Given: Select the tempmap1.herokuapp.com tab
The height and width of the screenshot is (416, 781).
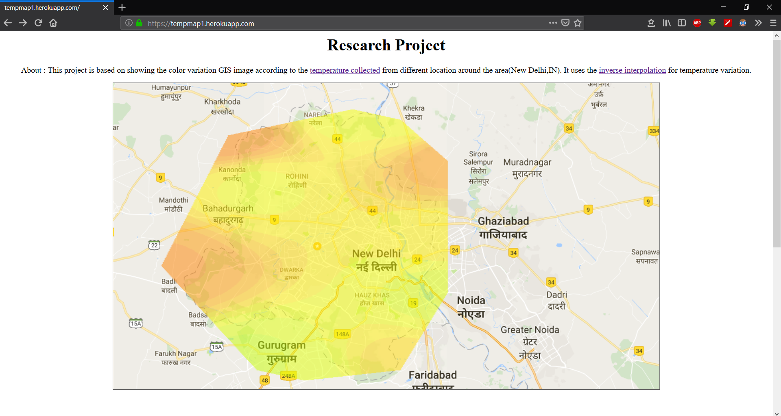Looking at the screenshot, I should 57,8.
